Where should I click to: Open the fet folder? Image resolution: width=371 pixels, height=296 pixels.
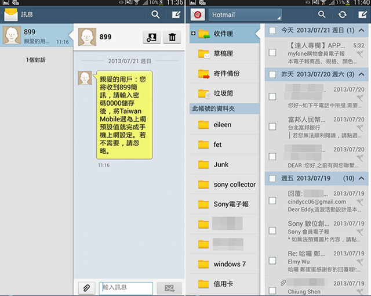pos(224,145)
